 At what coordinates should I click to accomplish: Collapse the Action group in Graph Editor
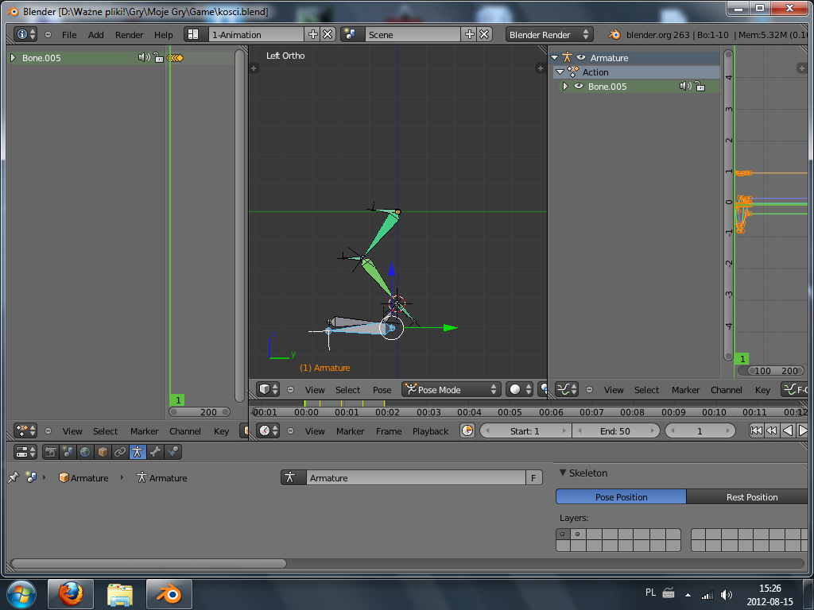pos(560,72)
